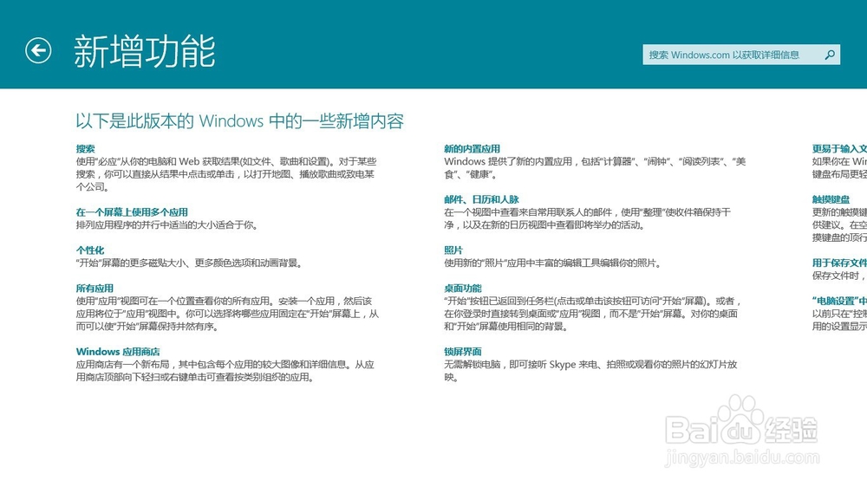Click the paragraph listing 计算器、闹钟、阅读列表

click(x=595, y=168)
